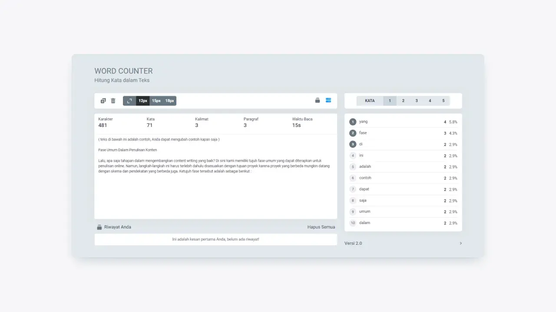Click the blue layout icon on the toolbar
The image size is (556, 312).
(x=328, y=100)
